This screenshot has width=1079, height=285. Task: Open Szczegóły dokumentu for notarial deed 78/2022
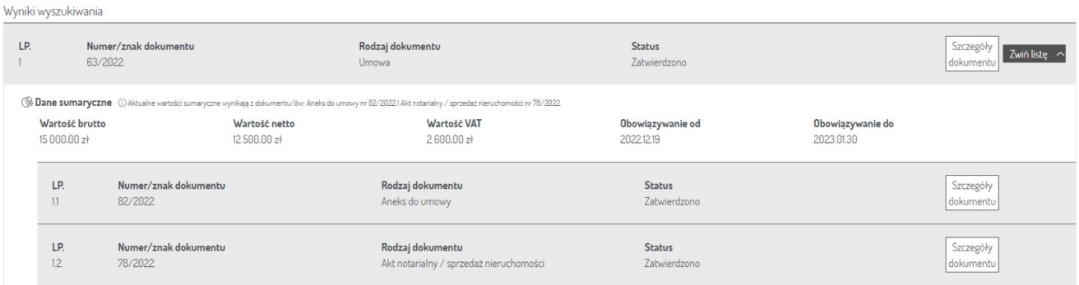(x=971, y=255)
